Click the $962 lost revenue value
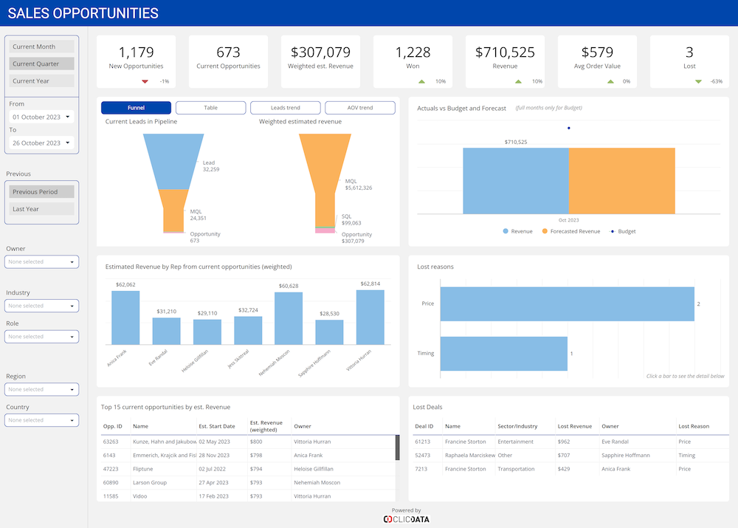 tap(564, 442)
